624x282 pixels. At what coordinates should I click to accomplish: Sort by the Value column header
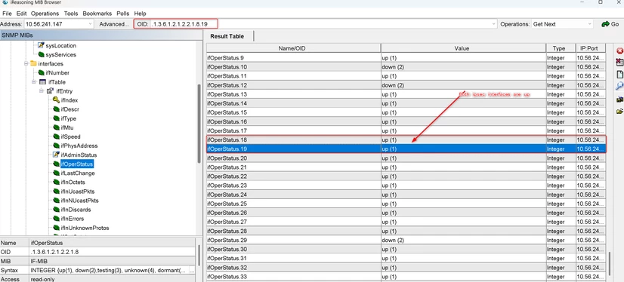pyautogui.click(x=463, y=48)
